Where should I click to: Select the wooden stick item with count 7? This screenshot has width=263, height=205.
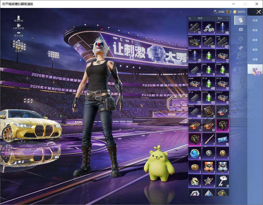209,139
